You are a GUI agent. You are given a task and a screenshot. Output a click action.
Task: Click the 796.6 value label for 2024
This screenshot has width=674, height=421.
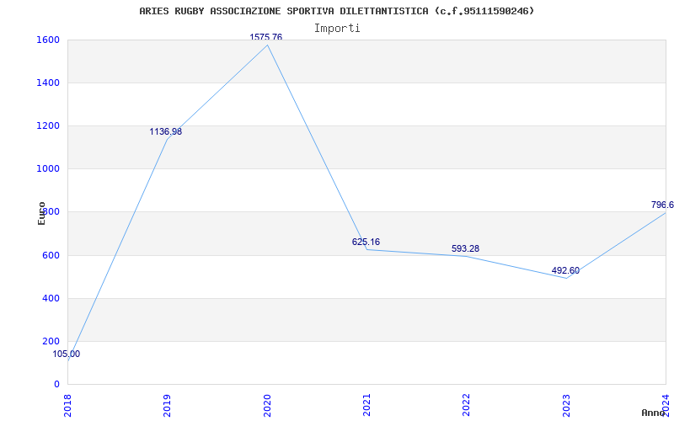(x=662, y=205)
